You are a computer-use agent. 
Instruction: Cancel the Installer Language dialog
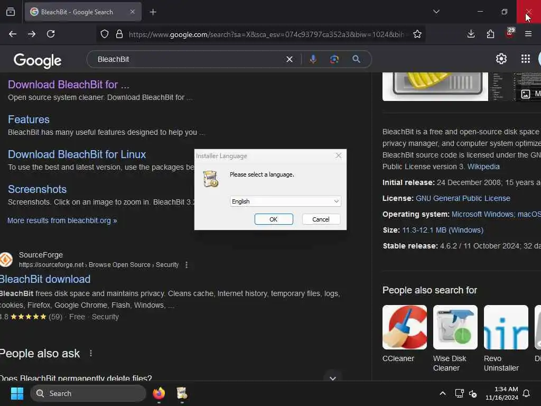(321, 219)
